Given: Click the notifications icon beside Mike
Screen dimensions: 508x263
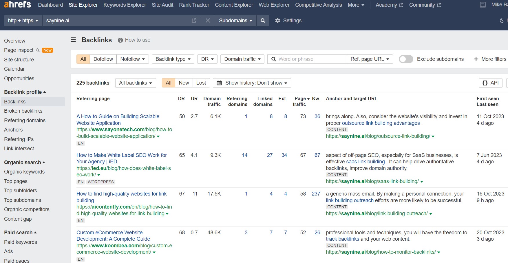Looking at the screenshot, I should pos(483,5).
